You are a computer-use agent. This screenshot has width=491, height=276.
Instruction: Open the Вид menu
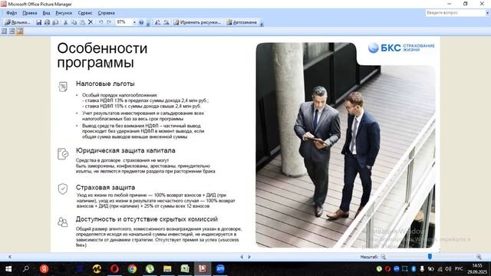46,13
